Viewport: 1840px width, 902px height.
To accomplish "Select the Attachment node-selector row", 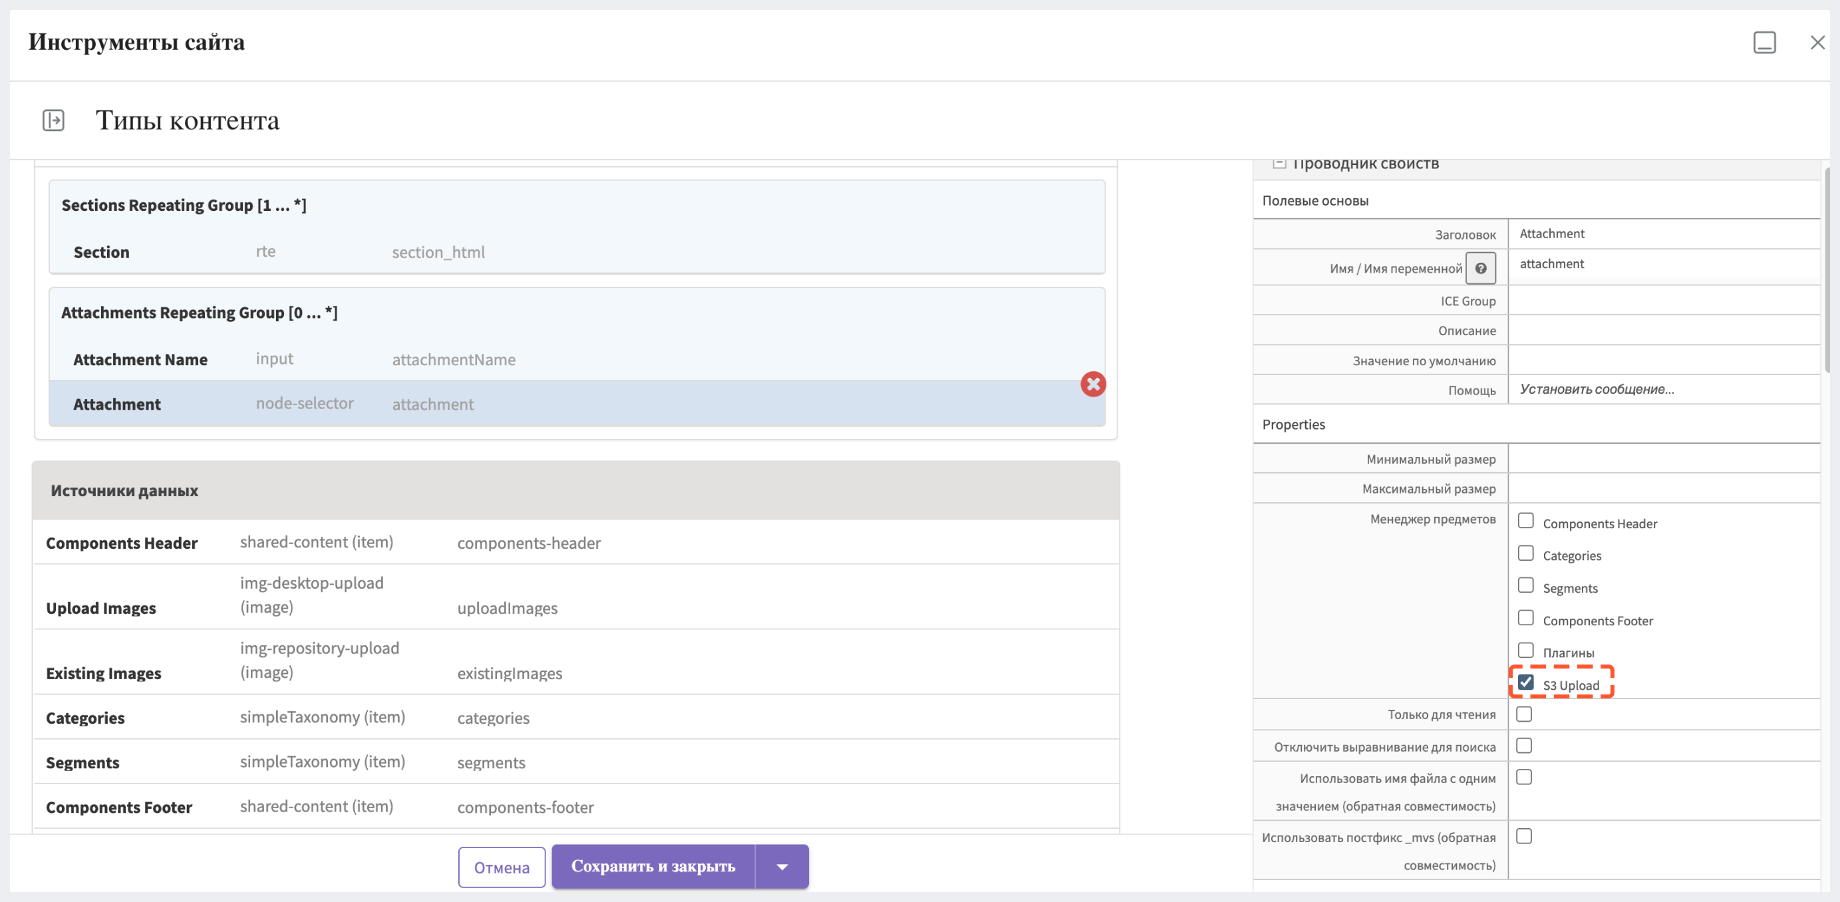I will [x=577, y=404].
